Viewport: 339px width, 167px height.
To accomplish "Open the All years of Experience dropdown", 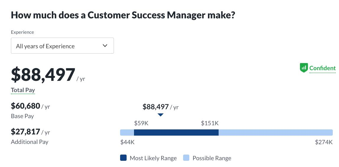I will [x=62, y=46].
